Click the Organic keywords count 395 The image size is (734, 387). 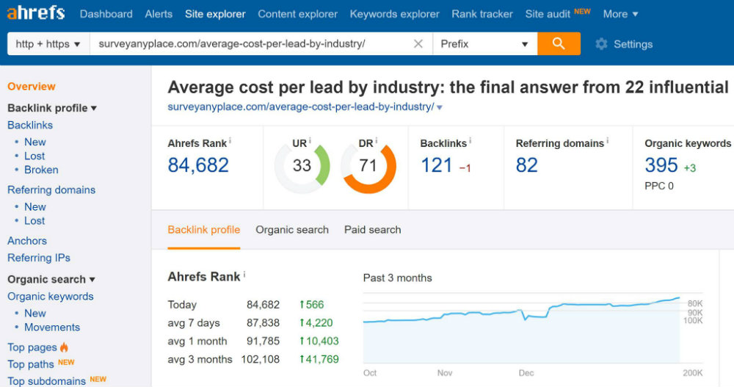point(661,165)
